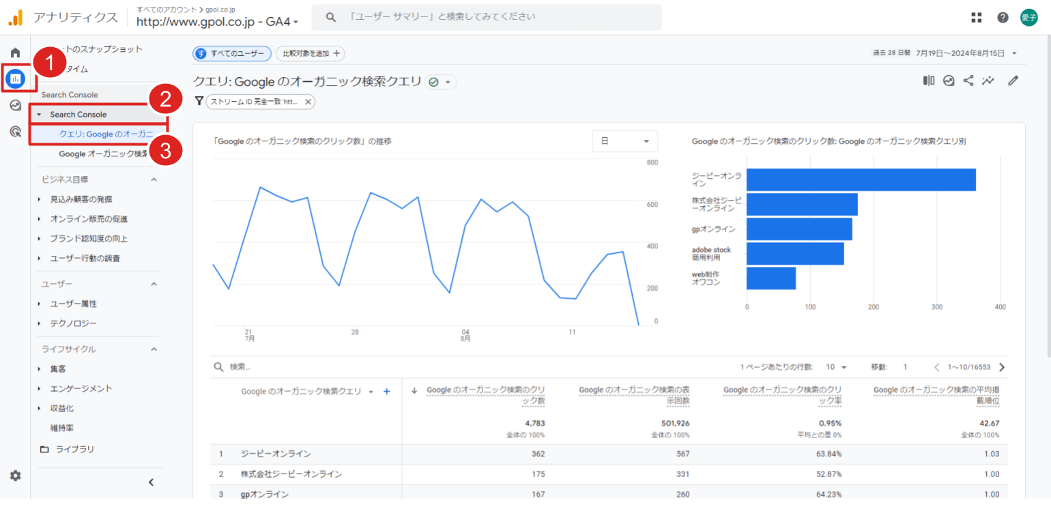Remove the ストリーム ID filter chip

(308, 102)
